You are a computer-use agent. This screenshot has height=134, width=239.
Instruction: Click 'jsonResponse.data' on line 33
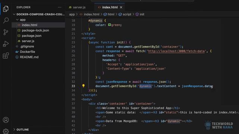197,86
